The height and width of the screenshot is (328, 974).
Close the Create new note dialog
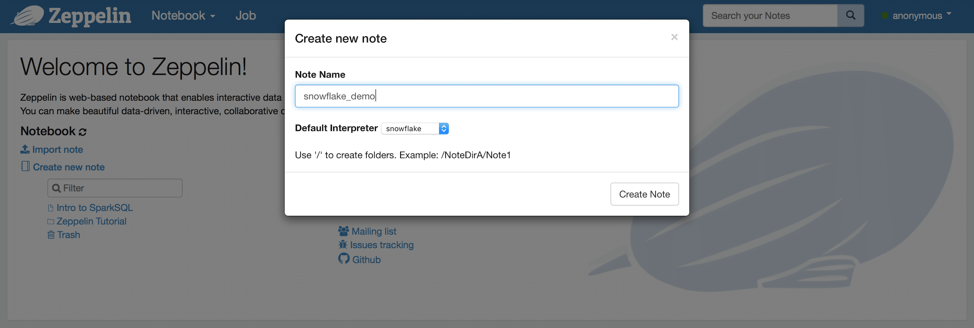[674, 37]
